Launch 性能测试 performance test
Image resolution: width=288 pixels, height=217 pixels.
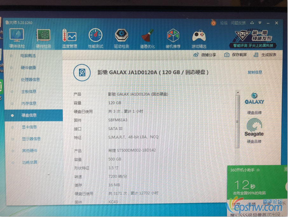click(95, 38)
